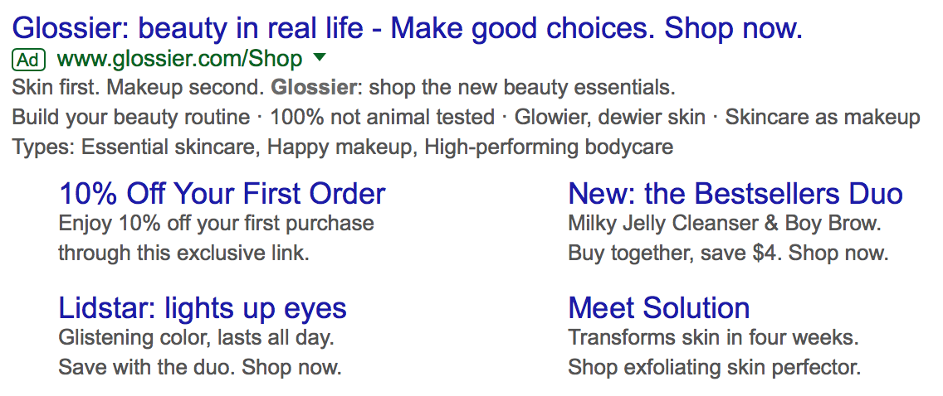Click the Buy together, save $4 text
Screen dimensions: 943x396
673,254
